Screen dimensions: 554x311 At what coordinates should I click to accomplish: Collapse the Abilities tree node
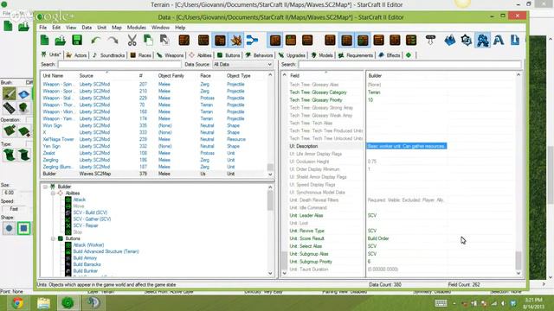pyautogui.click(x=53, y=194)
